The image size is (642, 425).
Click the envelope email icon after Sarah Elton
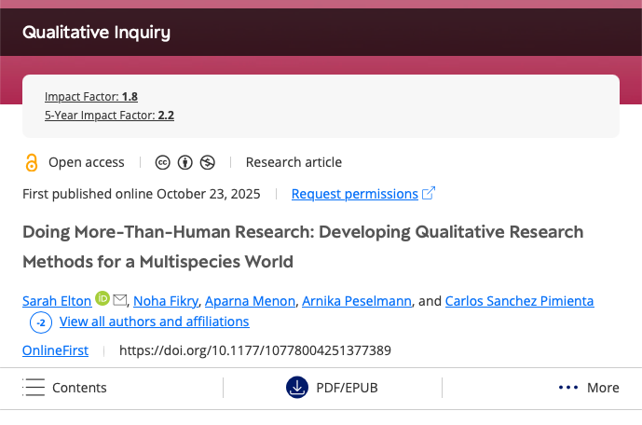(x=120, y=300)
